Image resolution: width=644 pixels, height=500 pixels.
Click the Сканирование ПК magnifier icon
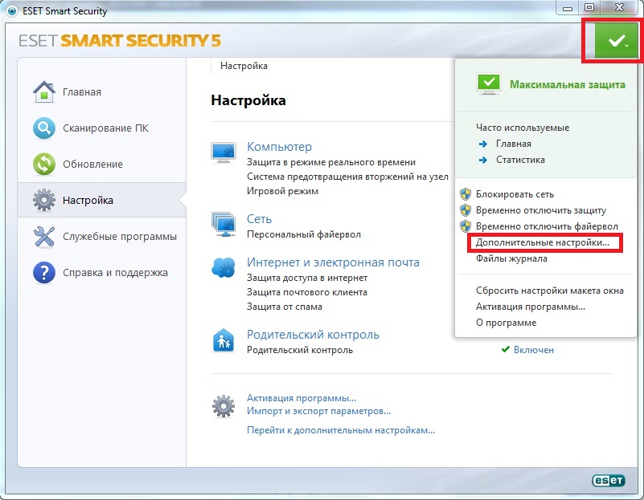coord(44,128)
